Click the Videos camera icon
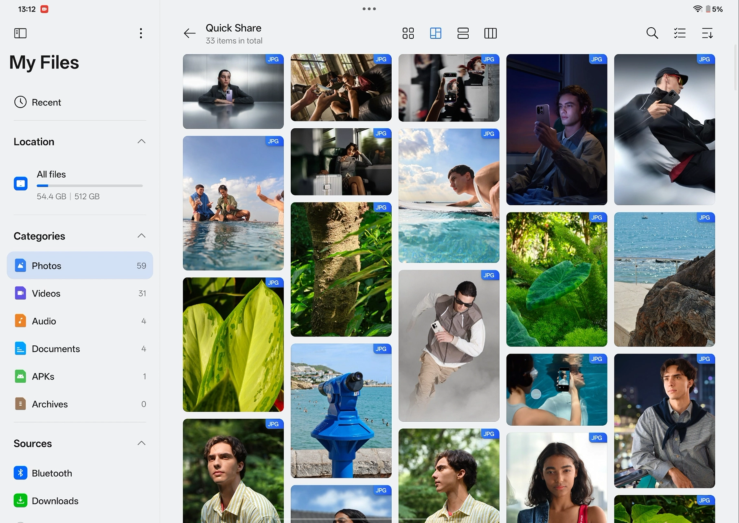The height and width of the screenshot is (523, 739). point(20,293)
